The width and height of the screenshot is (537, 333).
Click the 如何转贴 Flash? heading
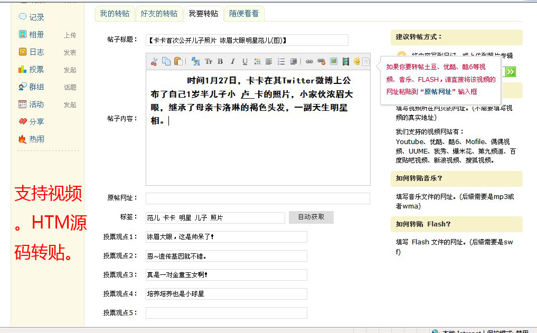[423, 224]
